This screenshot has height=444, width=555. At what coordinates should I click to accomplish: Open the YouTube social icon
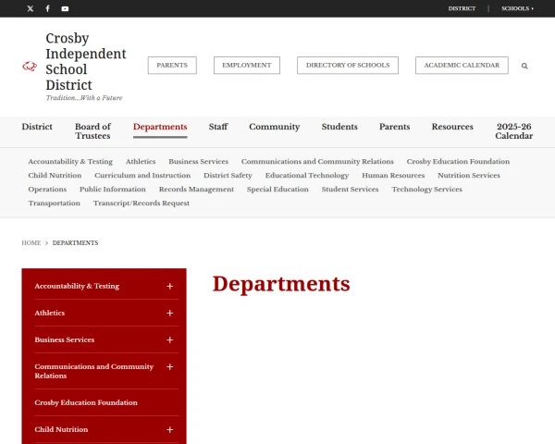pyautogui.click(x=65, y=8)
